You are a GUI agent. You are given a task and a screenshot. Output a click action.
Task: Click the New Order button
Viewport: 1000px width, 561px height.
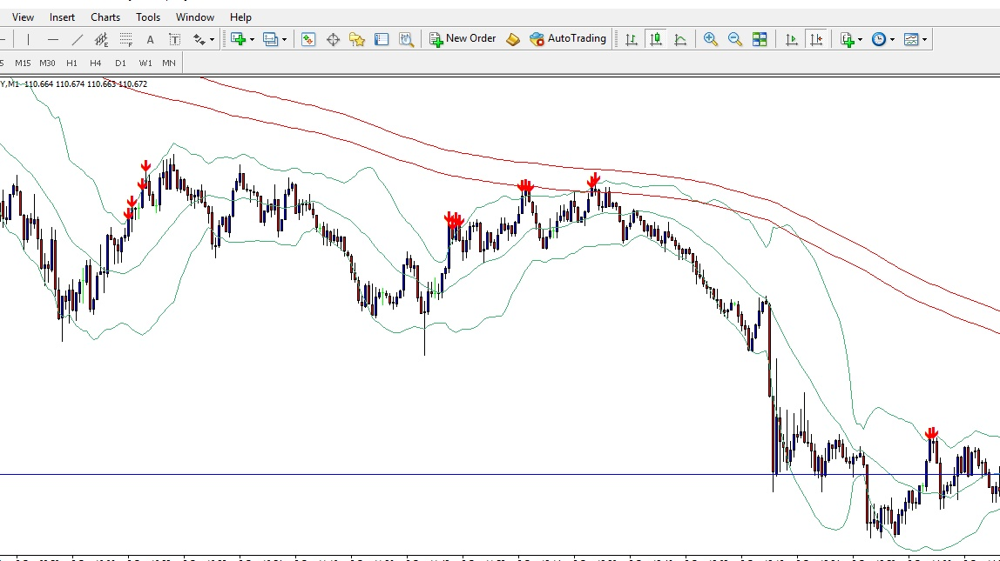pos(463,39)
